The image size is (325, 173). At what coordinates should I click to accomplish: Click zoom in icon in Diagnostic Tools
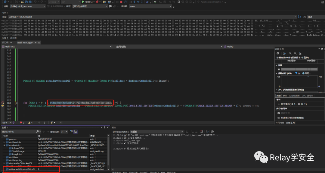click(290, 53)
